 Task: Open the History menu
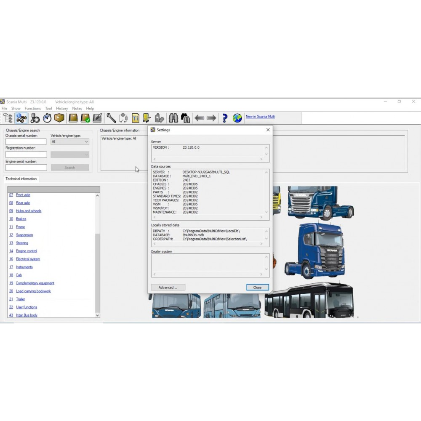[x=62, y=109]
